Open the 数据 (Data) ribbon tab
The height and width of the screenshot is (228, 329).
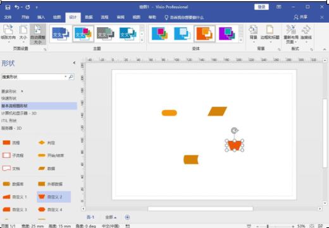(89, 17)
